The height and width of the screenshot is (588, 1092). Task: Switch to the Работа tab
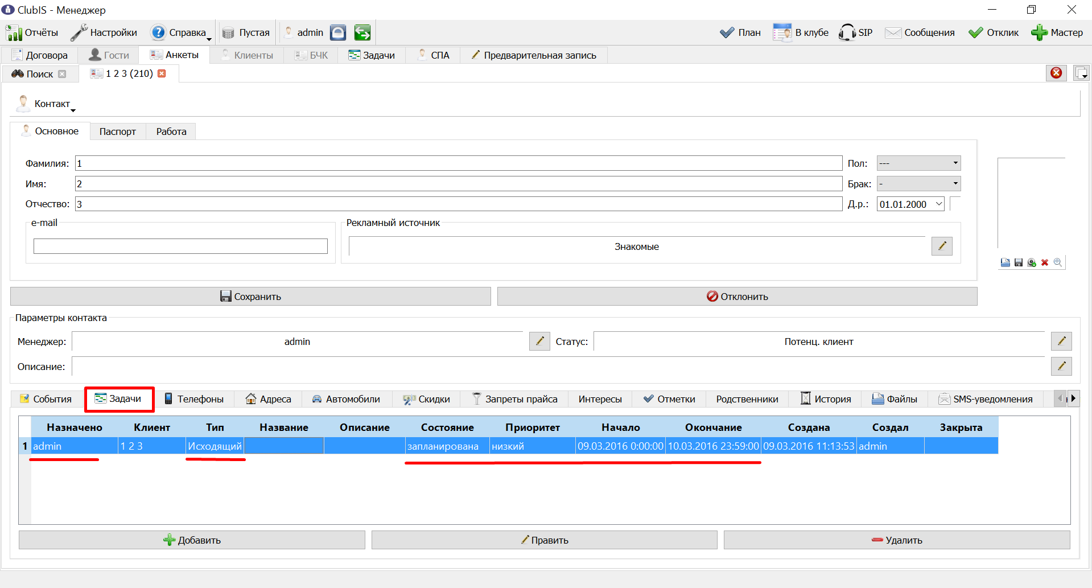tap(171, 131)
